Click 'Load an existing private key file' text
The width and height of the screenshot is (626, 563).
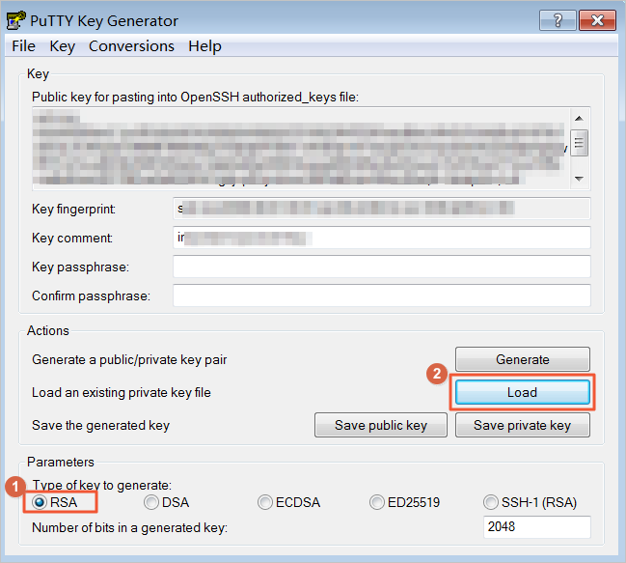click(x=122, y=392)
